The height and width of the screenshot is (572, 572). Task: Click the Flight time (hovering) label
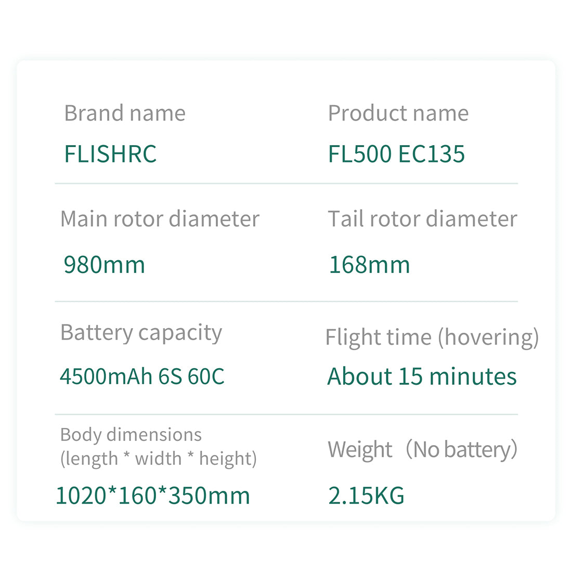(x=432, y=337)
